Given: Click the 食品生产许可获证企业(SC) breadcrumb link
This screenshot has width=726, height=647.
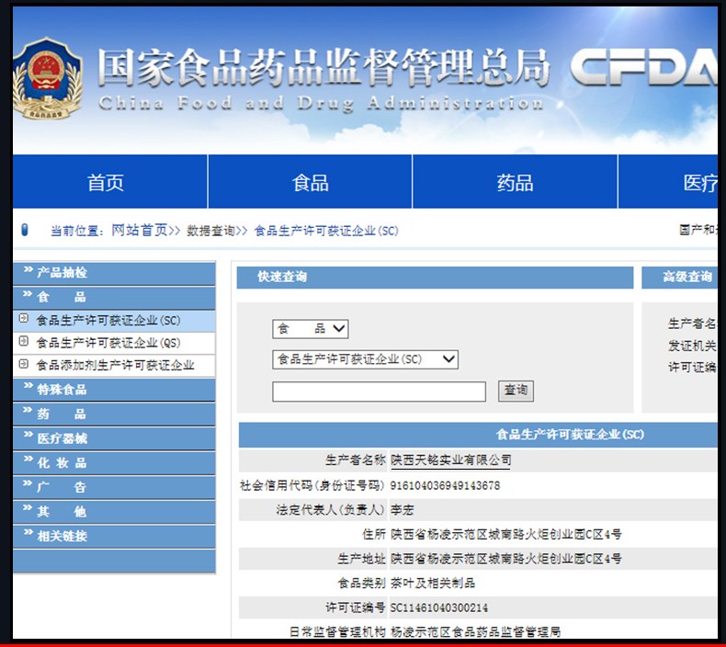Looking at the screenshot, I should coord(326,231).
